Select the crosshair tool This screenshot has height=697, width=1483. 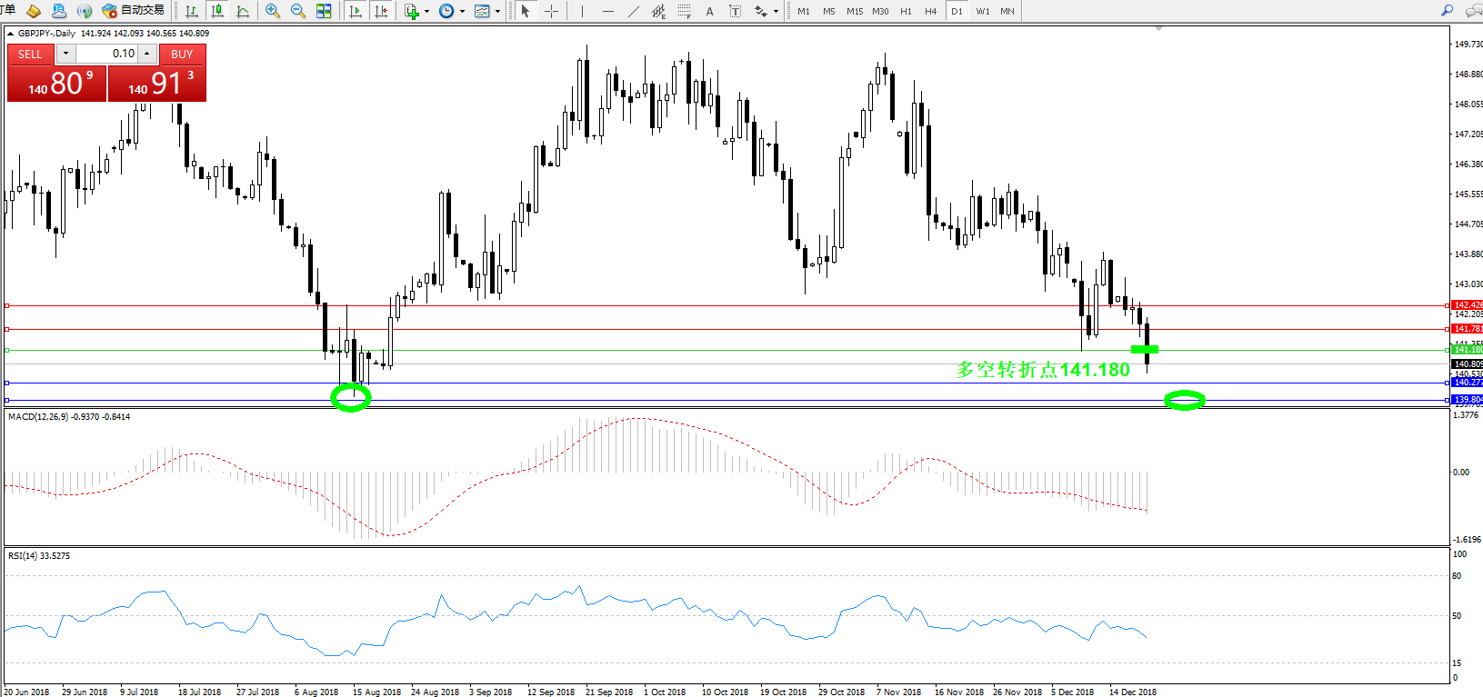point(551,11)
